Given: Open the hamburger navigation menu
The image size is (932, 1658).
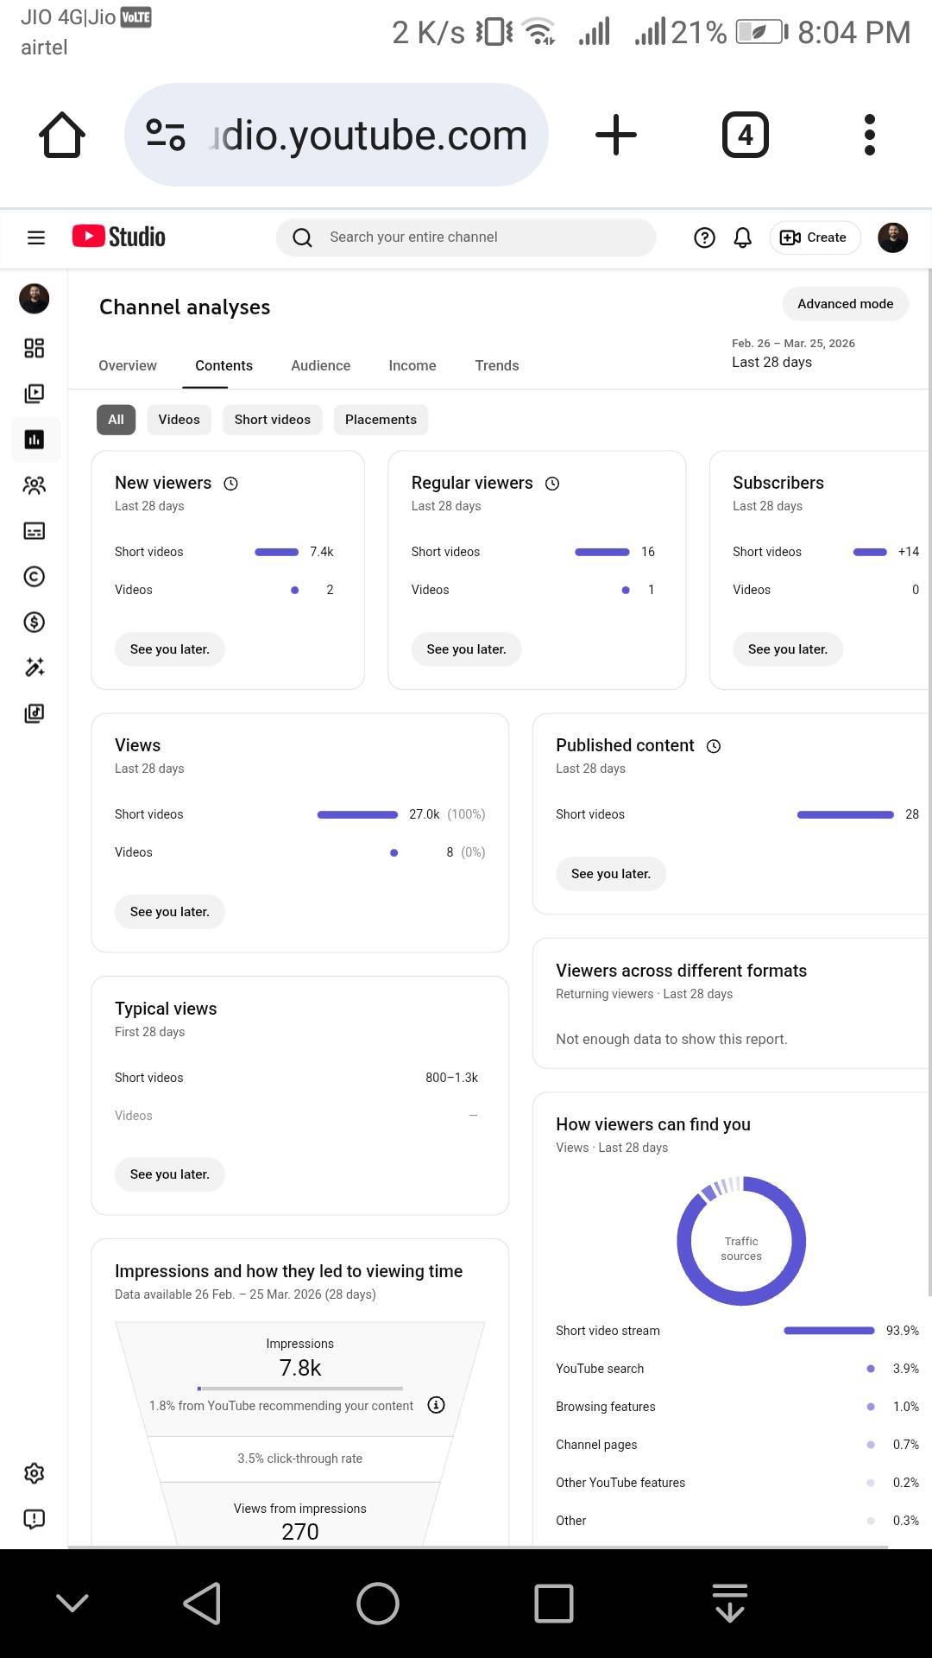Looking at the screenshot, I should [35, 237].
